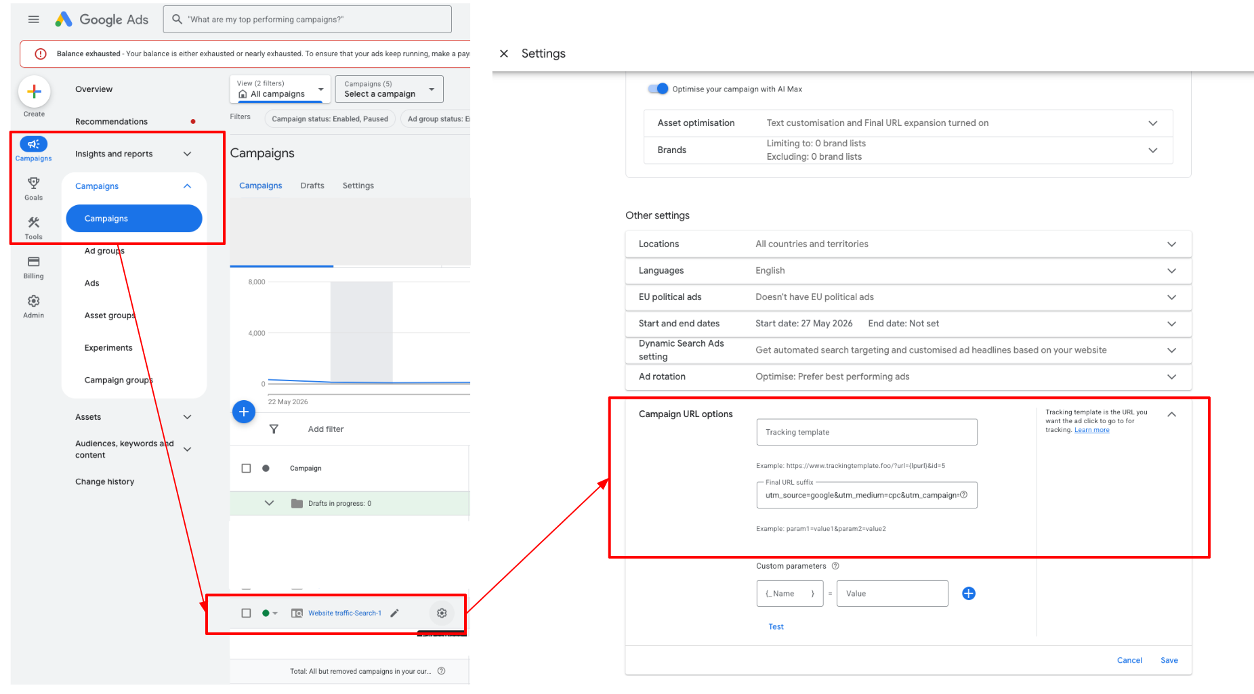Switch to the Settings tab

pos(358,186)
